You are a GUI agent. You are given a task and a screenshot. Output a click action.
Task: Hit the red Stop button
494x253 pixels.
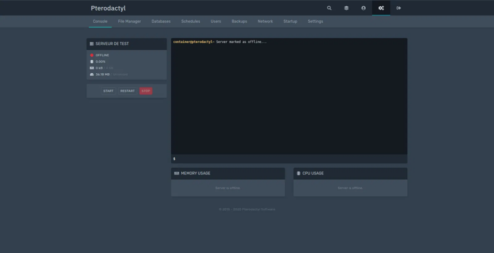(146, 91)
